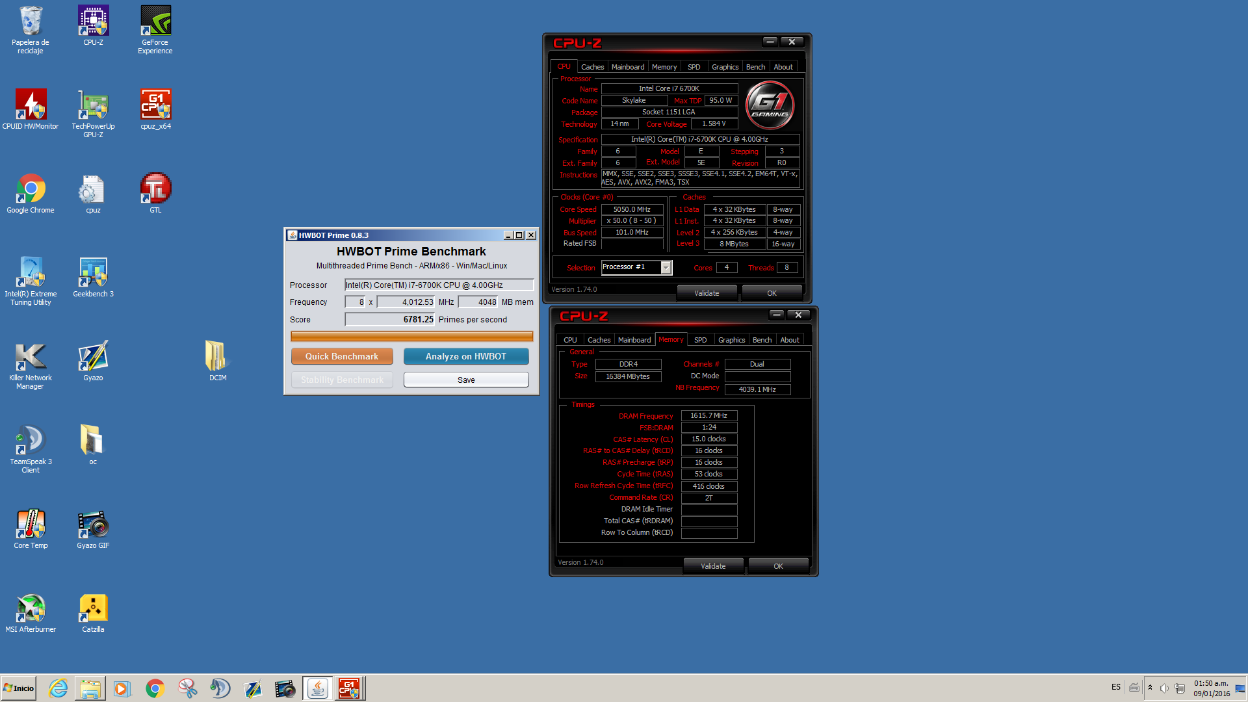This screenshot has width=1248, height=702.
Task: Click the ES language indicator
Action: [x=1115, y=687]
